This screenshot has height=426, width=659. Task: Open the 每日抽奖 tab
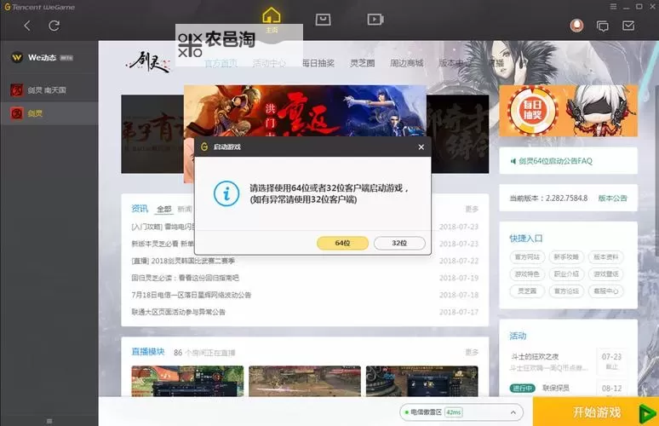click(318, 63)
